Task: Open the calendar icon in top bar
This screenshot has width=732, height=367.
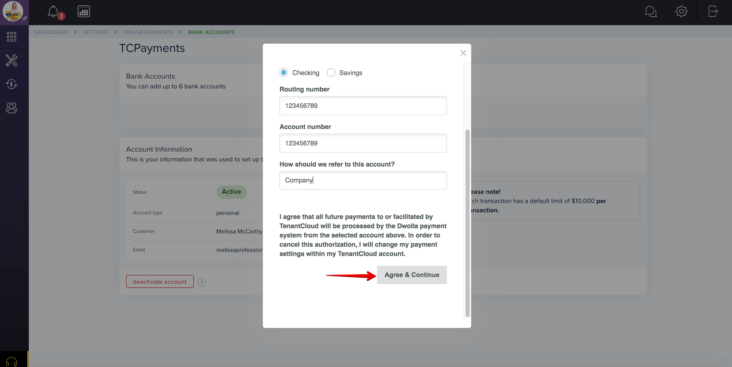Action: (x=84, y=12)
